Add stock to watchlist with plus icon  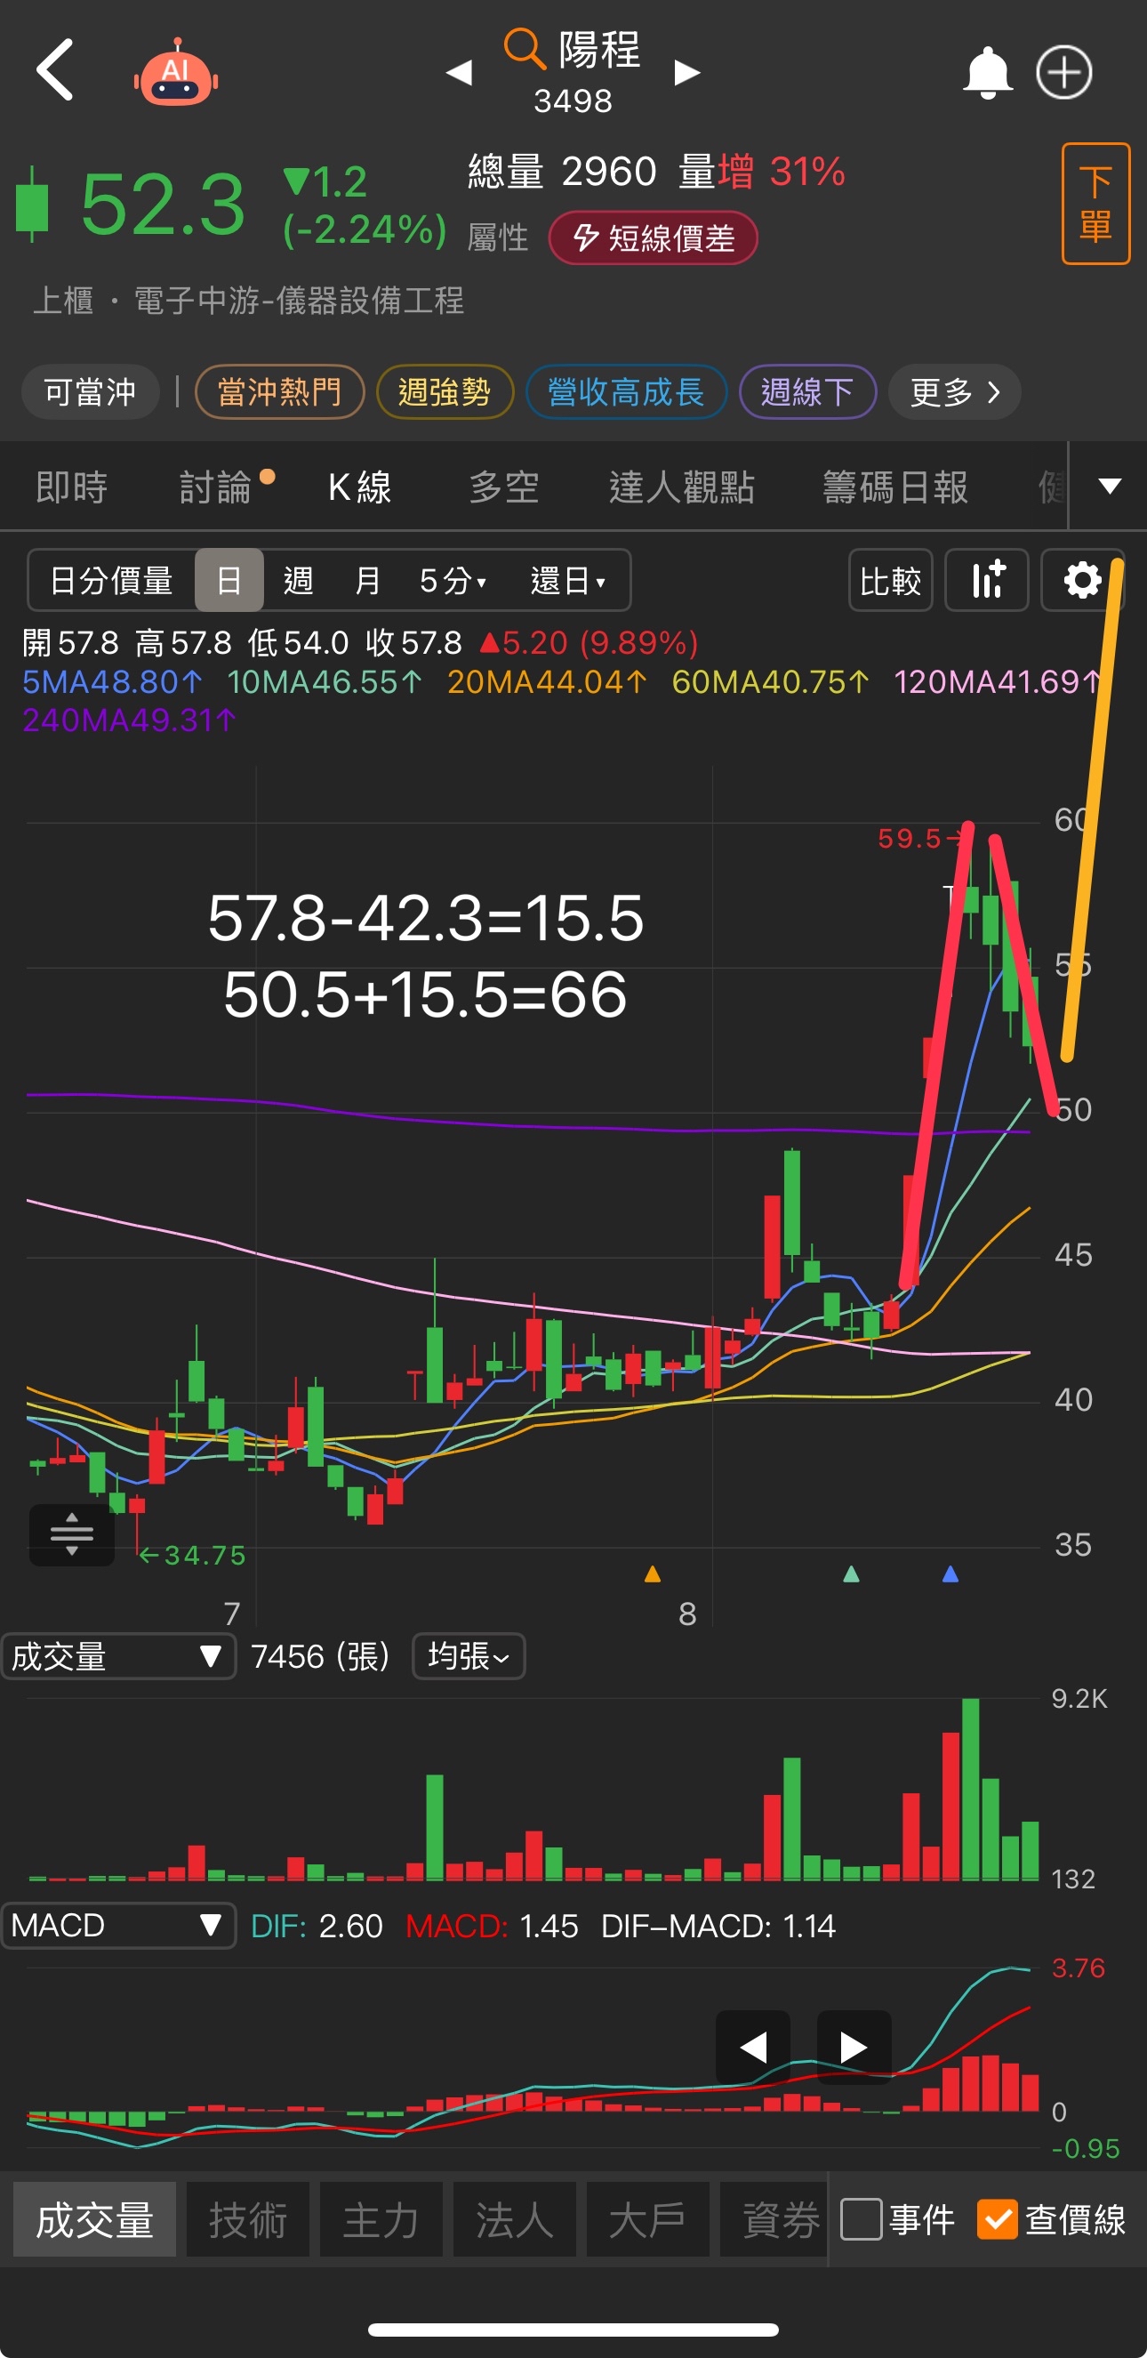click(1063, 72)
